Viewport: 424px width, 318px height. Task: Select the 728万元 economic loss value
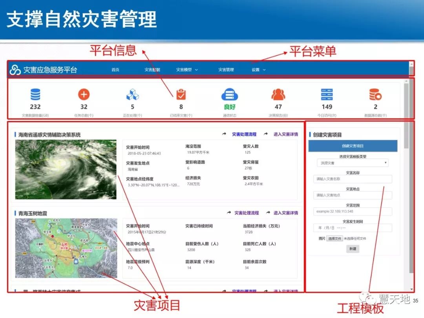(193, 184)
